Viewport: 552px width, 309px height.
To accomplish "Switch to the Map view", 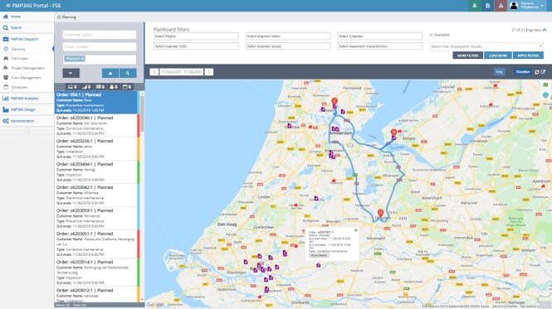I will pos(499,72).
